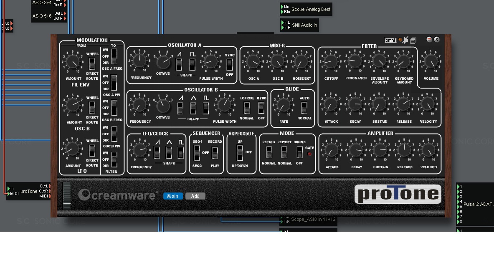This screenshot has height=263, width=494.
Task: Click the Oscillator B pulse width knob
Action: pyautogui.click(x=224, y=105)
